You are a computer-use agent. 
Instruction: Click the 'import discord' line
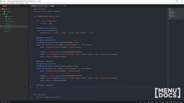pyautogui.click(x=39, y=9)
